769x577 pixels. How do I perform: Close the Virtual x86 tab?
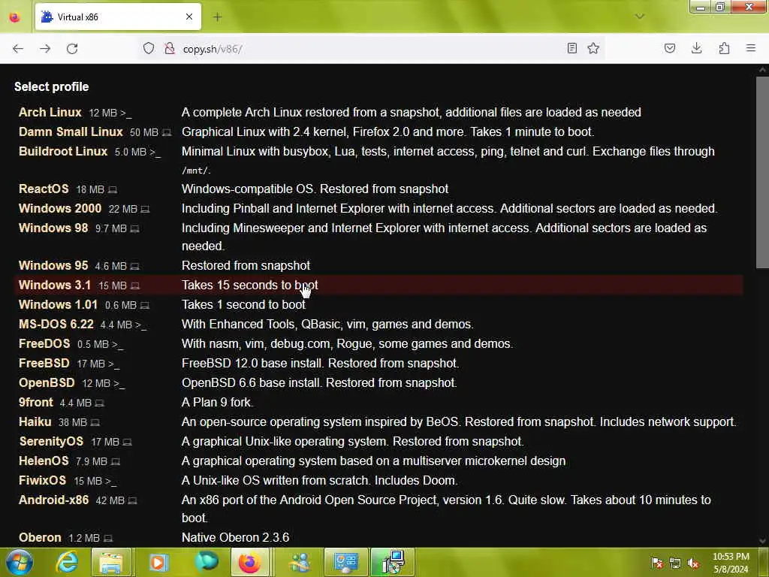click(189, 17)
